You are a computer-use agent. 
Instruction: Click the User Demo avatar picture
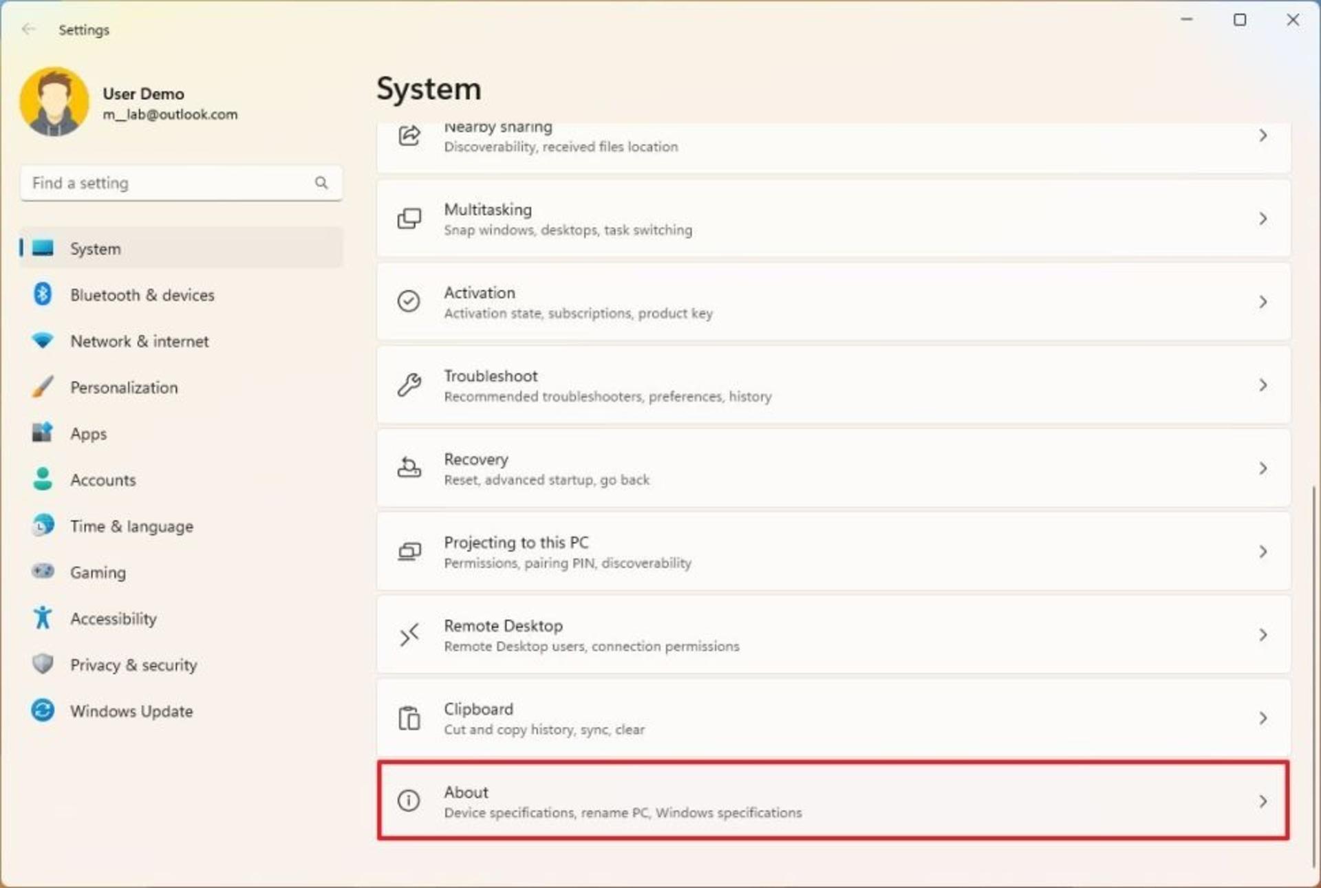(x=54, y=102)
